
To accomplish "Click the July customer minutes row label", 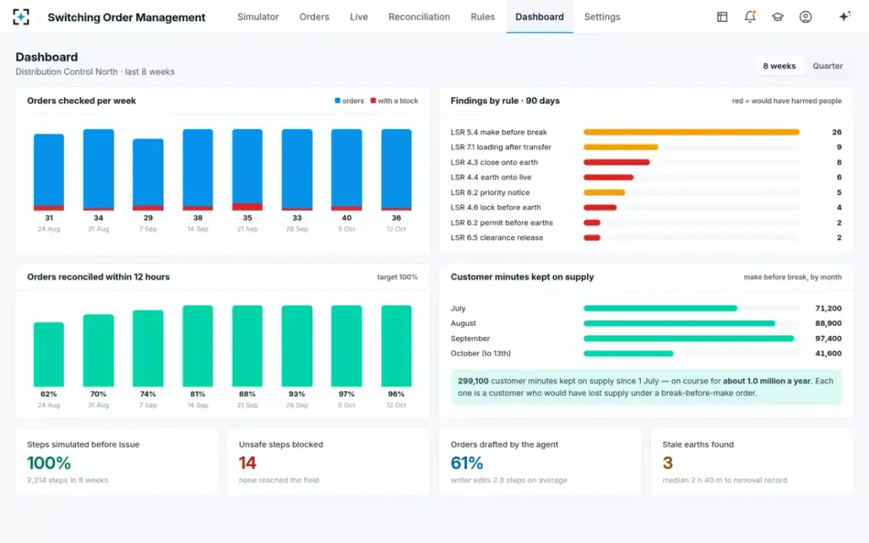I will pyautogui.click(x=458, y=308).
